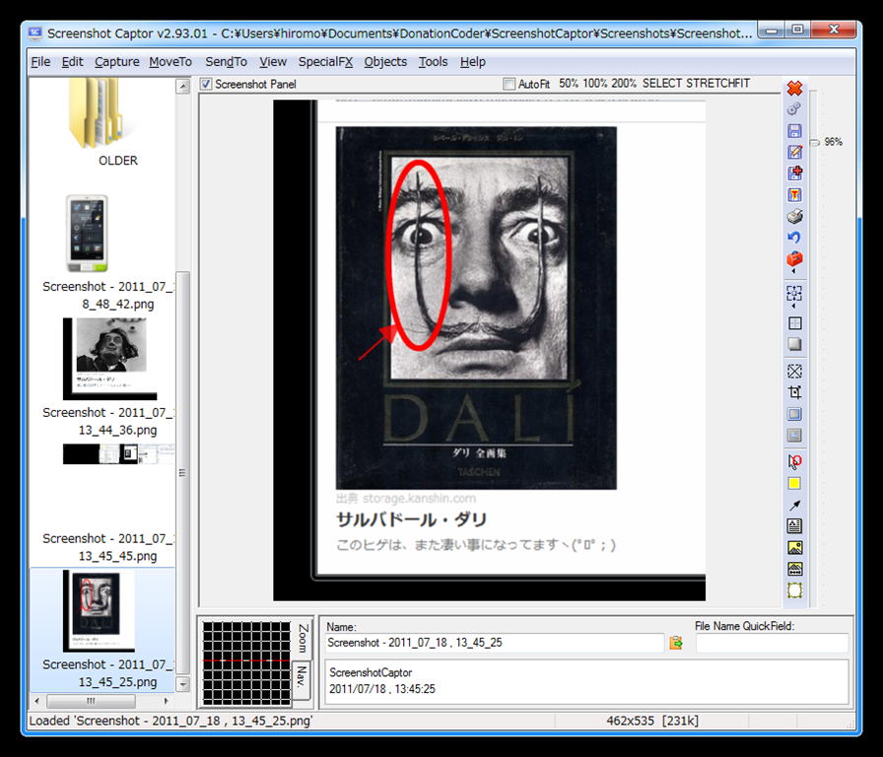Click the blue undo arrow icon

794,238
